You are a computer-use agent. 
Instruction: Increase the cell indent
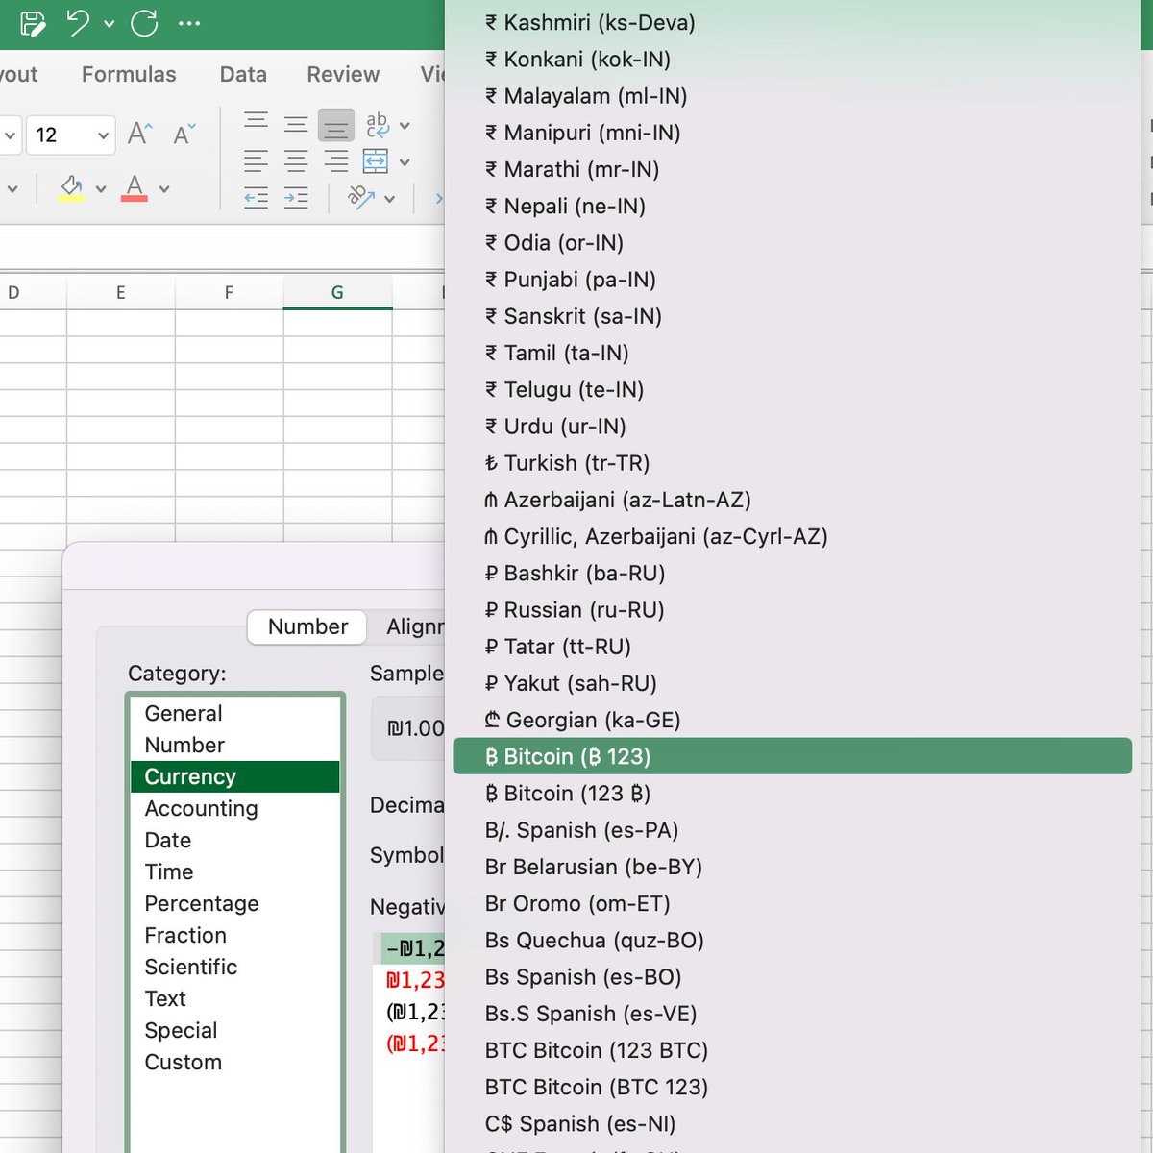click(x=296, y=199)
